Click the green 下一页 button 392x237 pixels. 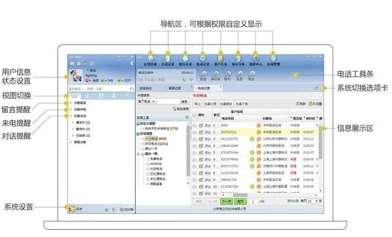click(x=226, y=202)
